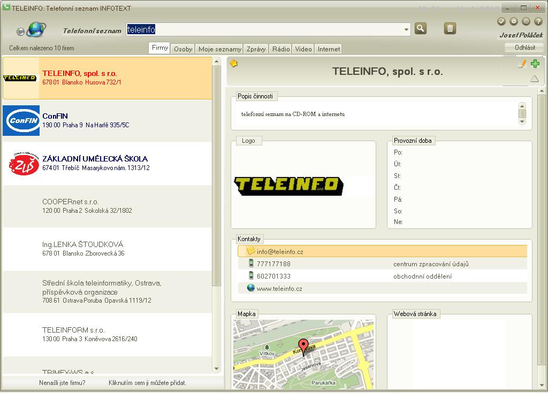
Task: Select the TELEINFORM s.r.o. result
Action: tap(107, 334)
